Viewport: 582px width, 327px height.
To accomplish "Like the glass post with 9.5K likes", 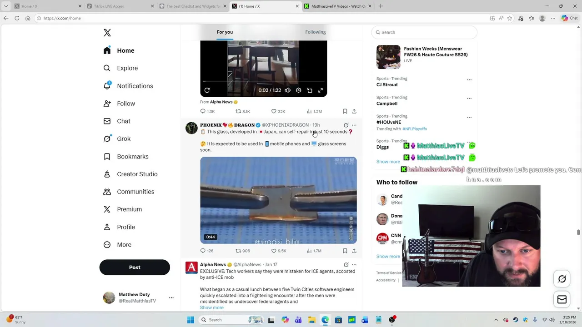I will (279, 251).
